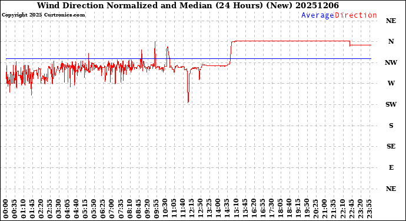Click the Copyright 2025 Curtronics.com text
Image resolution: width=406 pixels, height=221 pixels.
[43, 15]
